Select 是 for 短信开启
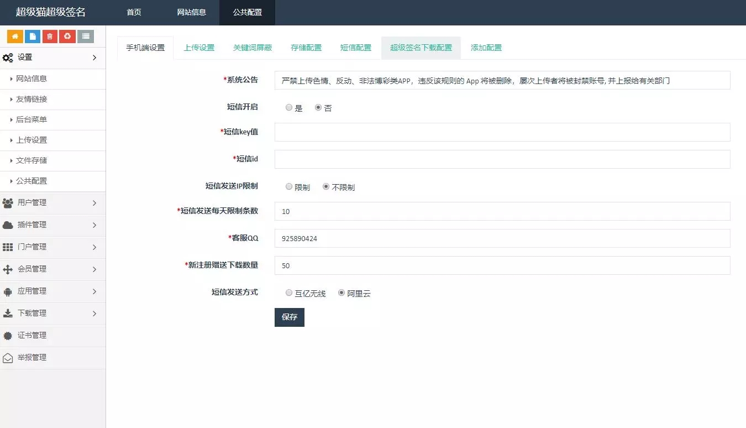Image resolution: width=746 pixels, height=428 pixels. tap(289, 108)
